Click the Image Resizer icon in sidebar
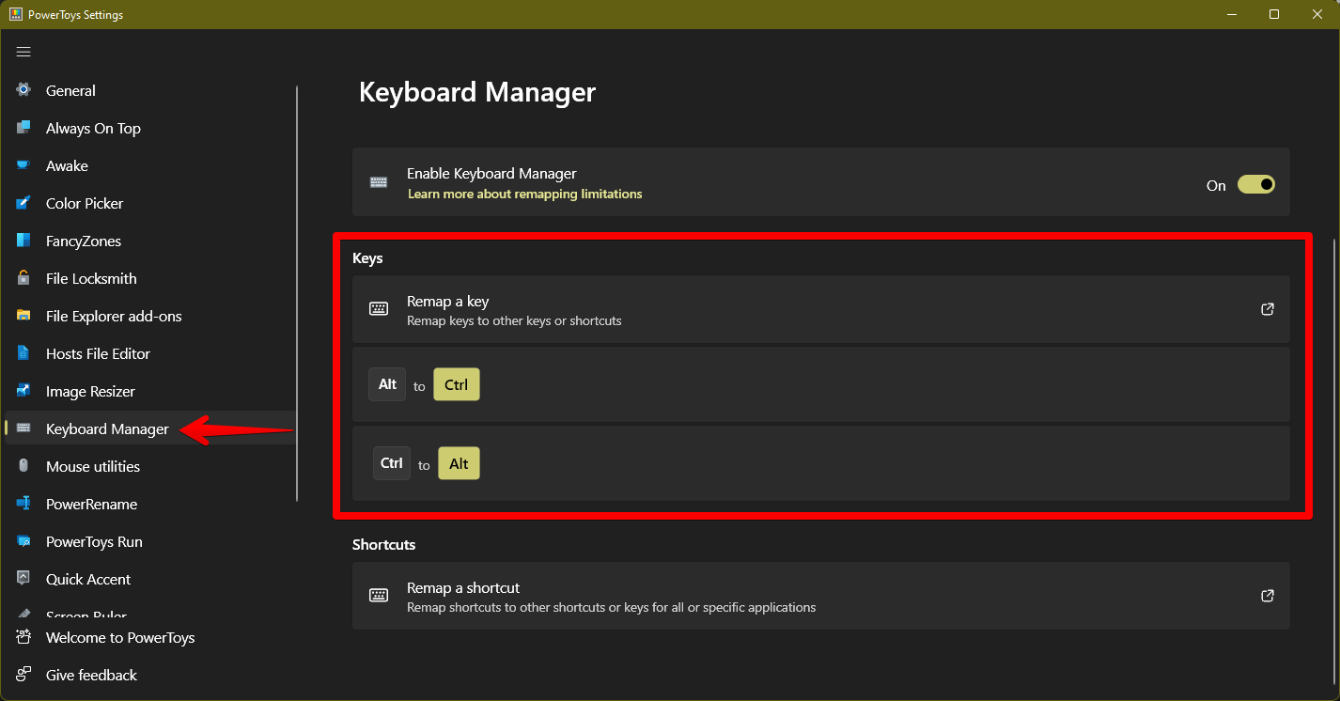 click(23, 391)
